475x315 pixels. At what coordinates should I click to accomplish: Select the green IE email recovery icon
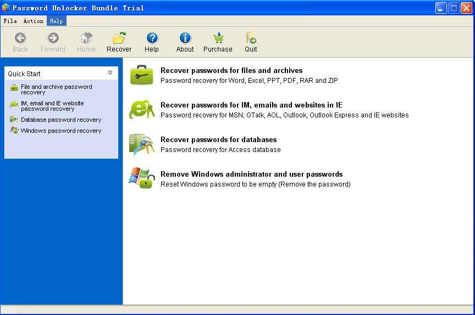click(142, 109)
